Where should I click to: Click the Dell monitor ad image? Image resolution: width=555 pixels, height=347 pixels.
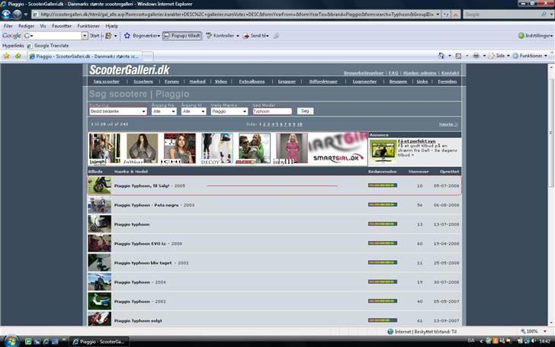(382, 151)
